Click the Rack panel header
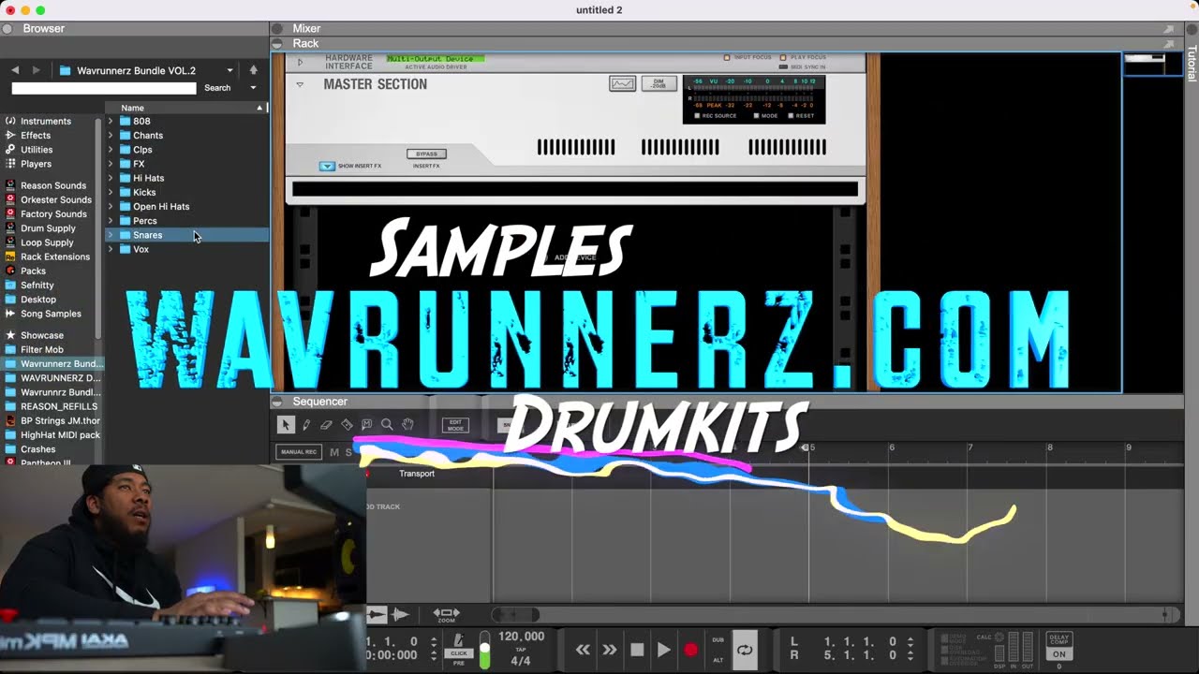This screenshot has height=674, width=1199. 727,44
